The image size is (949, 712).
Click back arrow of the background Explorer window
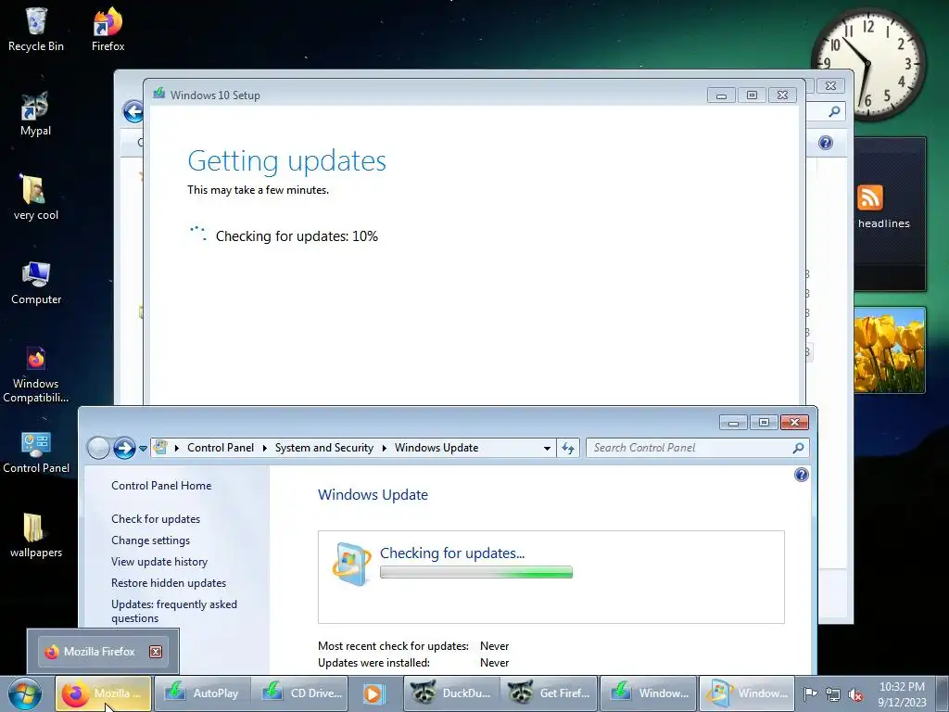click(133, 111)
